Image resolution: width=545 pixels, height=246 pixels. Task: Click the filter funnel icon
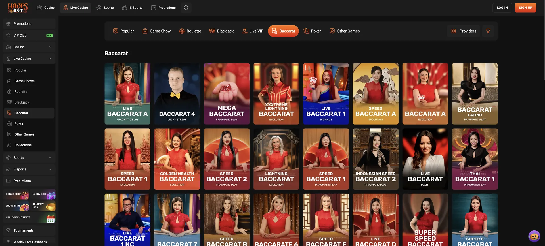click(488, 31)
